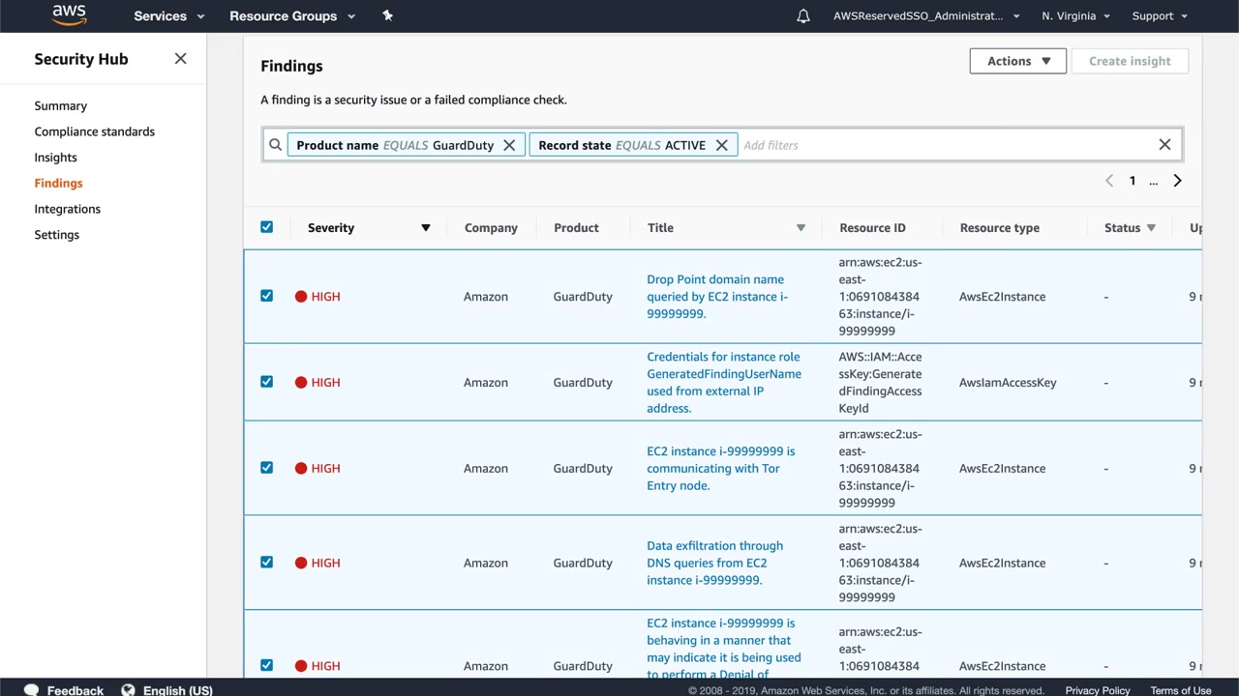Uncheck the Tor Entry node finding
This screenshot has width=1239, height=696.
pyautogui.click(x=266, y=468)
